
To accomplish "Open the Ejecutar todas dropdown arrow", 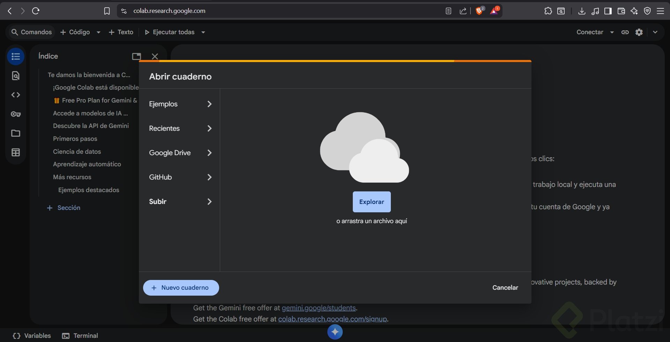I will click(203, 32).
